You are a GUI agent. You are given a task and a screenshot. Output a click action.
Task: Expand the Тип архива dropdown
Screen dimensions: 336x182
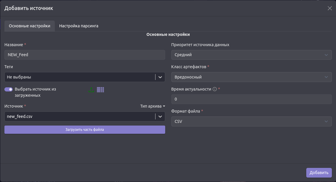click(x=153, y=106)
